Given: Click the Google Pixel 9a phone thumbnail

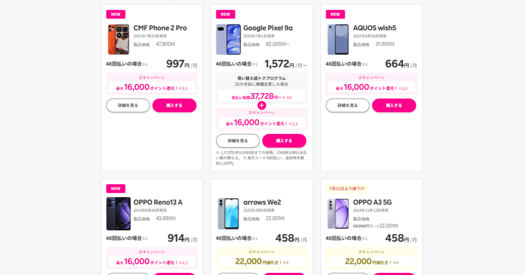Looking at the screenshot, I should pos(228,39).
